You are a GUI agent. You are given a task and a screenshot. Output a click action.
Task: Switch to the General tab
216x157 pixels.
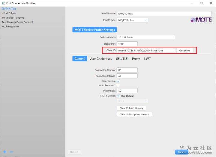click(x=80, y=59)
